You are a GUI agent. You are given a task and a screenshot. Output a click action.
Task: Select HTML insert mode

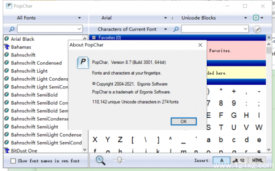pos(257,160)
